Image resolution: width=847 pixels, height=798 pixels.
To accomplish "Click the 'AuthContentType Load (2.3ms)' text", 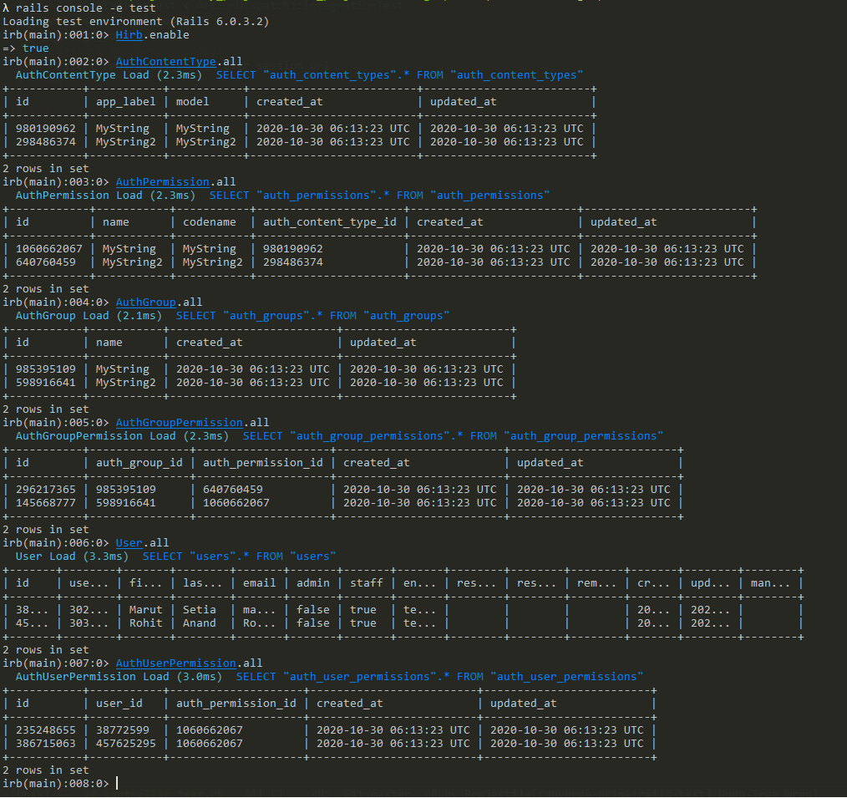I will 109,76.
